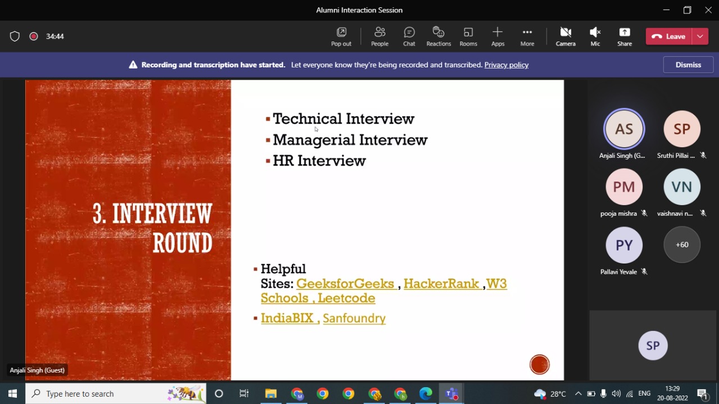Open the HackerRank link on slide

(442, 284)
